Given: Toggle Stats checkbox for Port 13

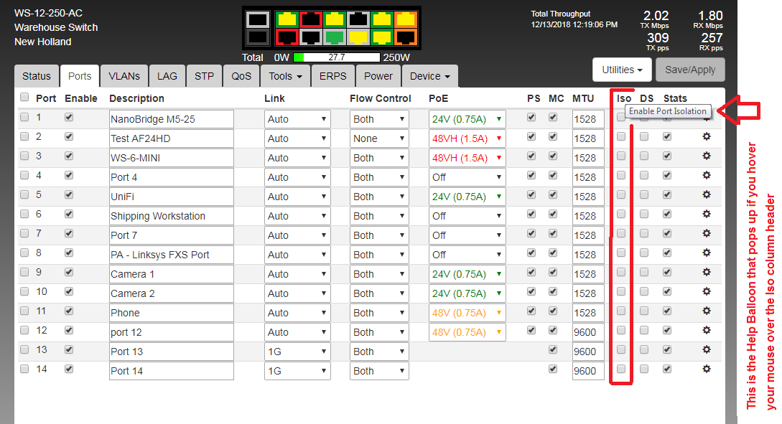Looking at the screenshot, I should click(x=667, y=349).
